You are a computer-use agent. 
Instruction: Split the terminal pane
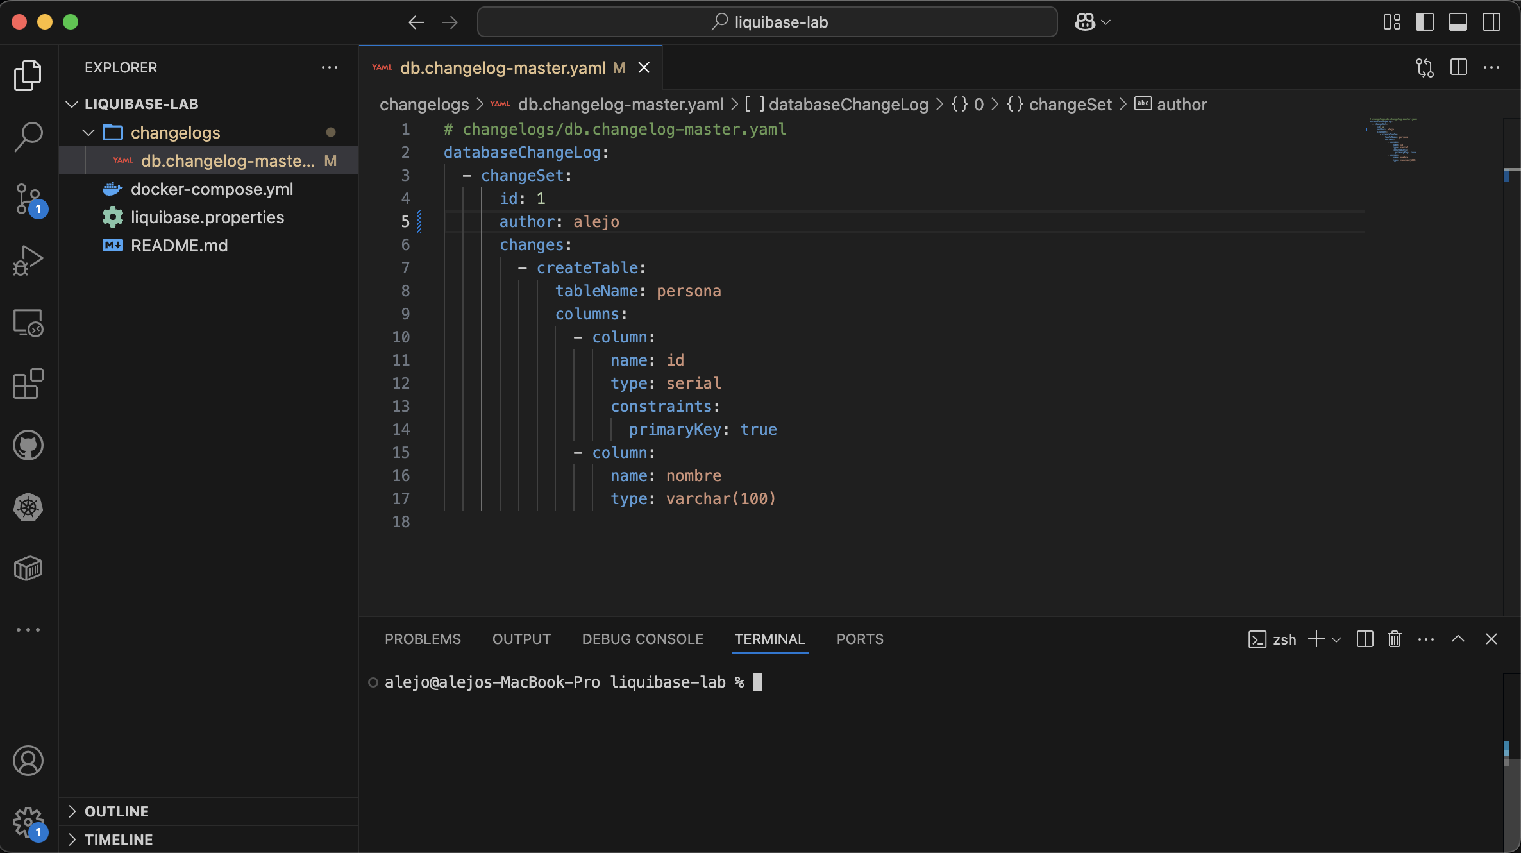[x=1365, y=639]
